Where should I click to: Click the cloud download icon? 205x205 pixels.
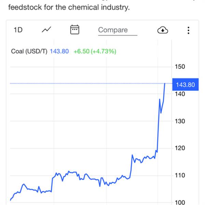(x=163, y=30)
